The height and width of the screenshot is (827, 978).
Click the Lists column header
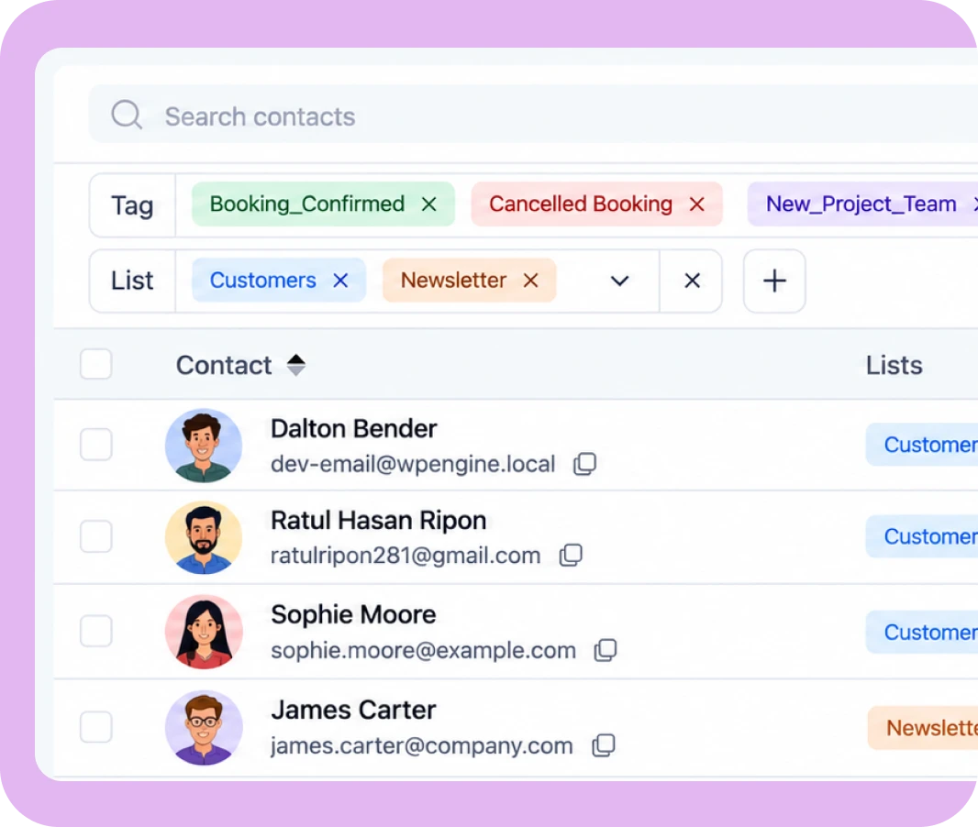(x=894, y=365)
